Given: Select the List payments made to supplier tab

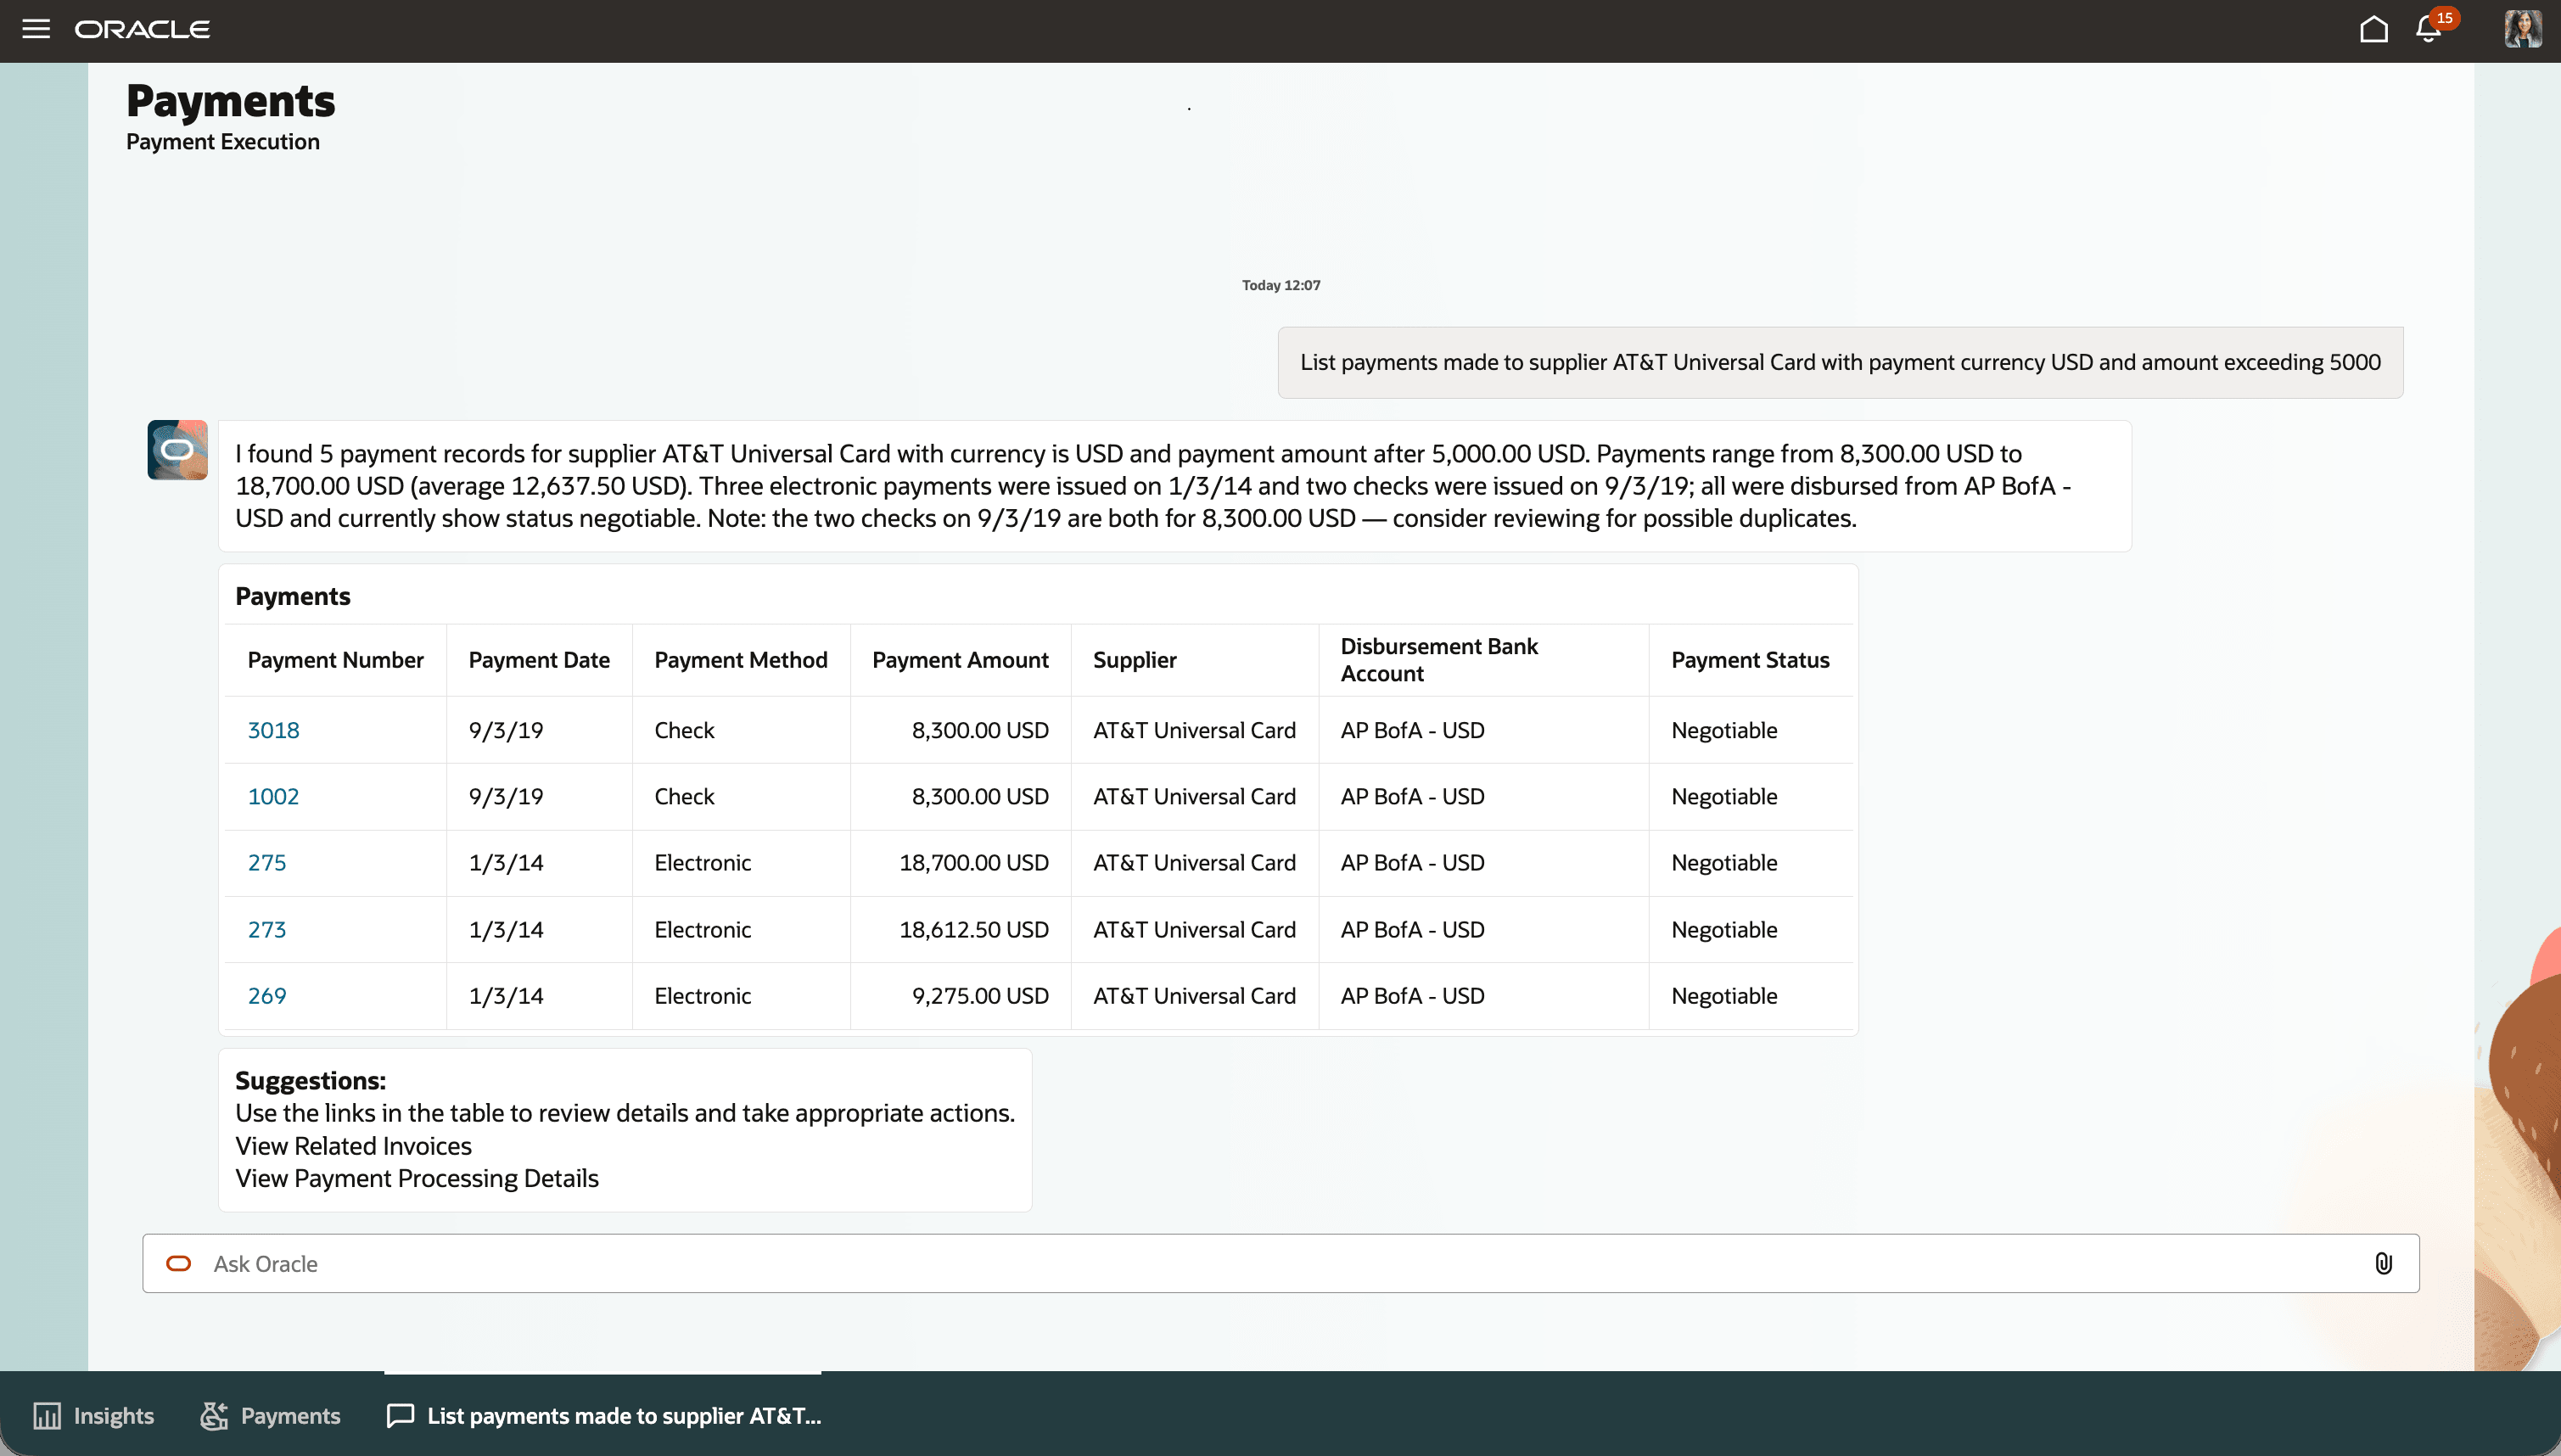Looking at the screenshot, I should pos(603,1415).
